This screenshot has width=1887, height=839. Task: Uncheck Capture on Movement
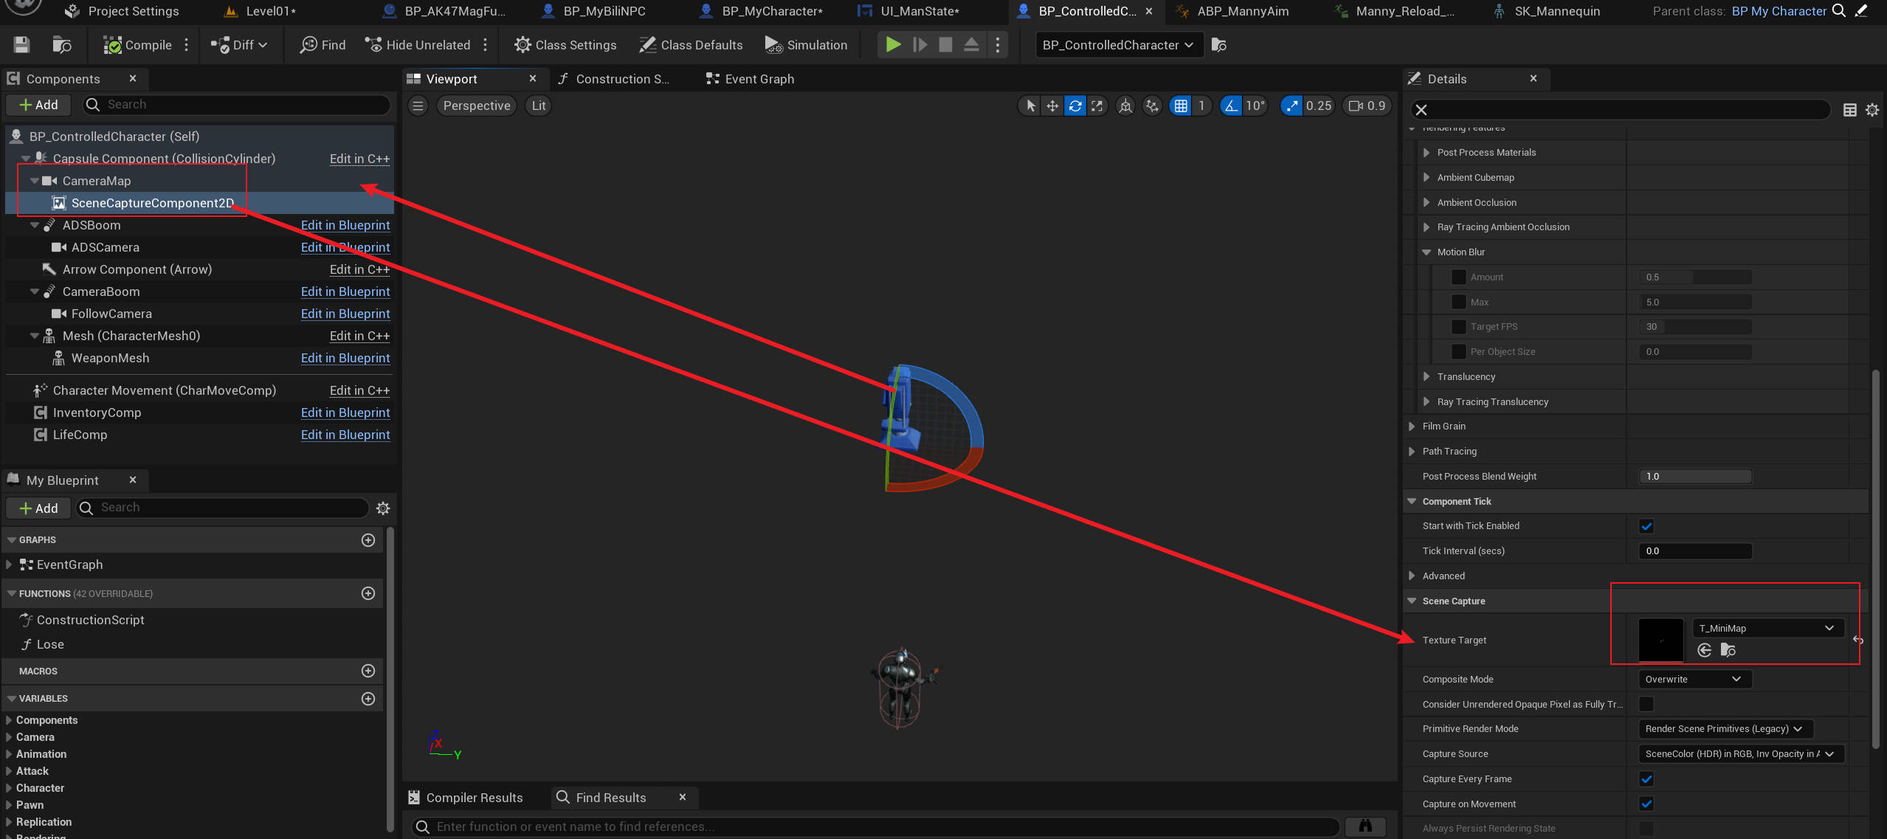1646,804
